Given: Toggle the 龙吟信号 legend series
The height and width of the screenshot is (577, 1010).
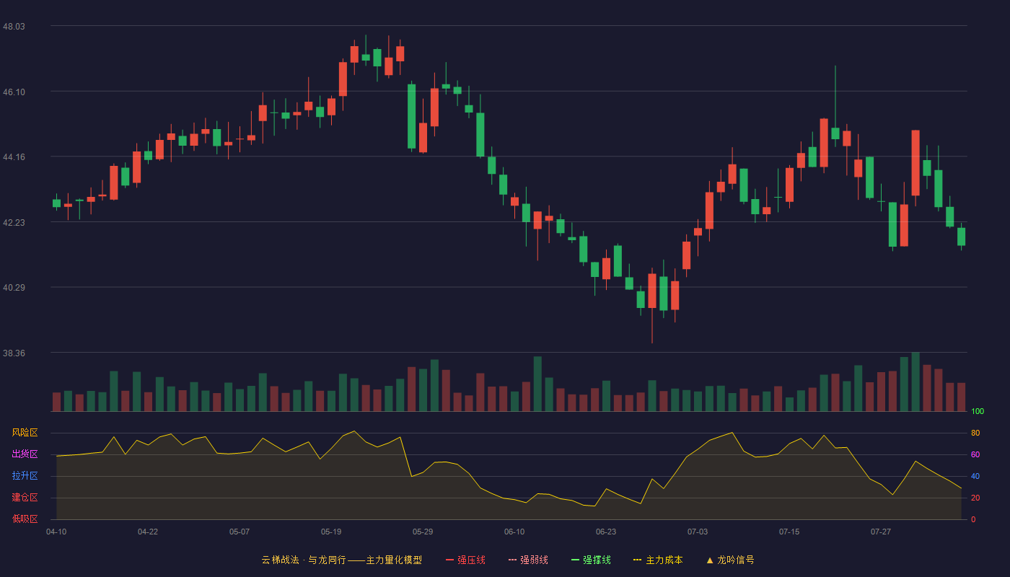Looking at the screenshot, I should (730, 560).
